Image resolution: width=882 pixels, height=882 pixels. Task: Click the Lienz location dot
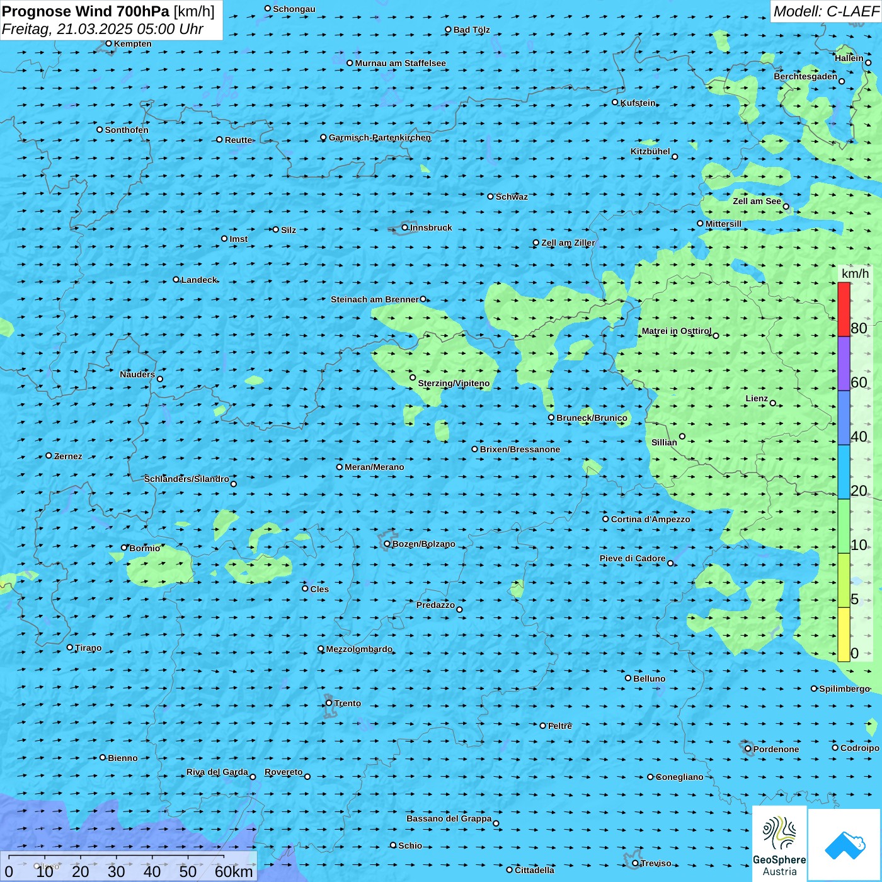pyautogui.click(x=773, y=403)
